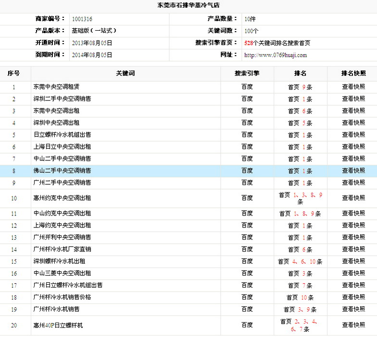Click the 关键词 column header
The height and width of the screenshot is (337, 377).
coord(125,73)
